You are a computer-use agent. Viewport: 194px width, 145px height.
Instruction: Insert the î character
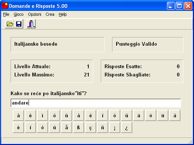30,127
